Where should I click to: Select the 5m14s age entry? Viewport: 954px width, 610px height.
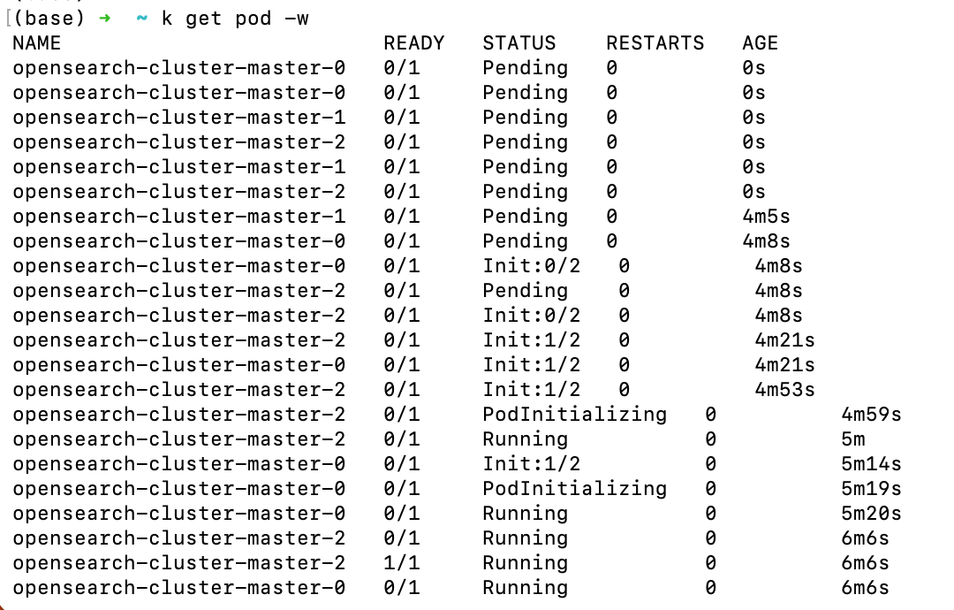pyautogui.click(x=871, y=464)
